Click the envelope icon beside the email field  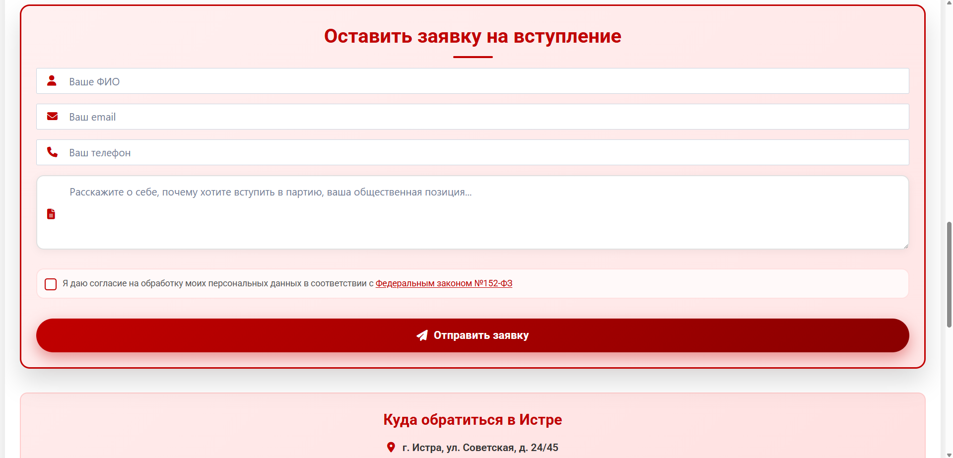[x=52, y=116]
